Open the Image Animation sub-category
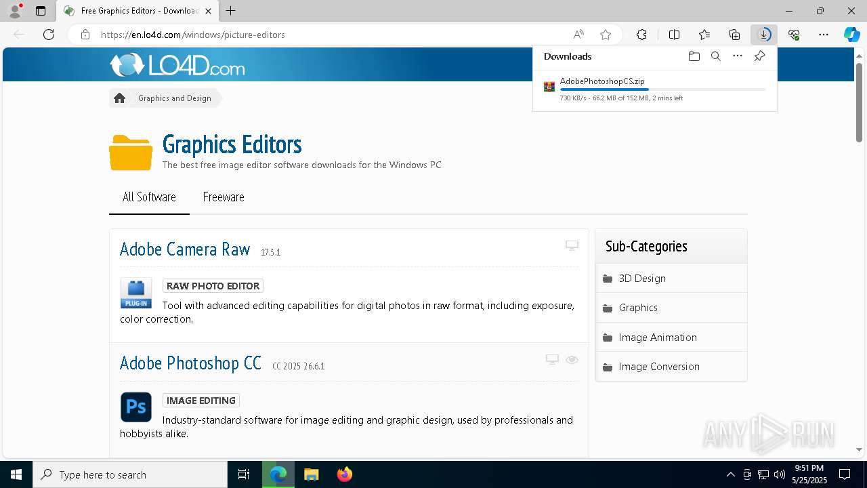Image resolution: width=867 pixels, height=488 pixels. [671, 337]
